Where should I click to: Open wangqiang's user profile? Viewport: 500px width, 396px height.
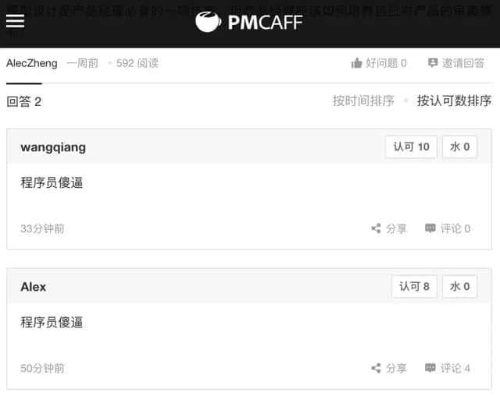point(53,147)
